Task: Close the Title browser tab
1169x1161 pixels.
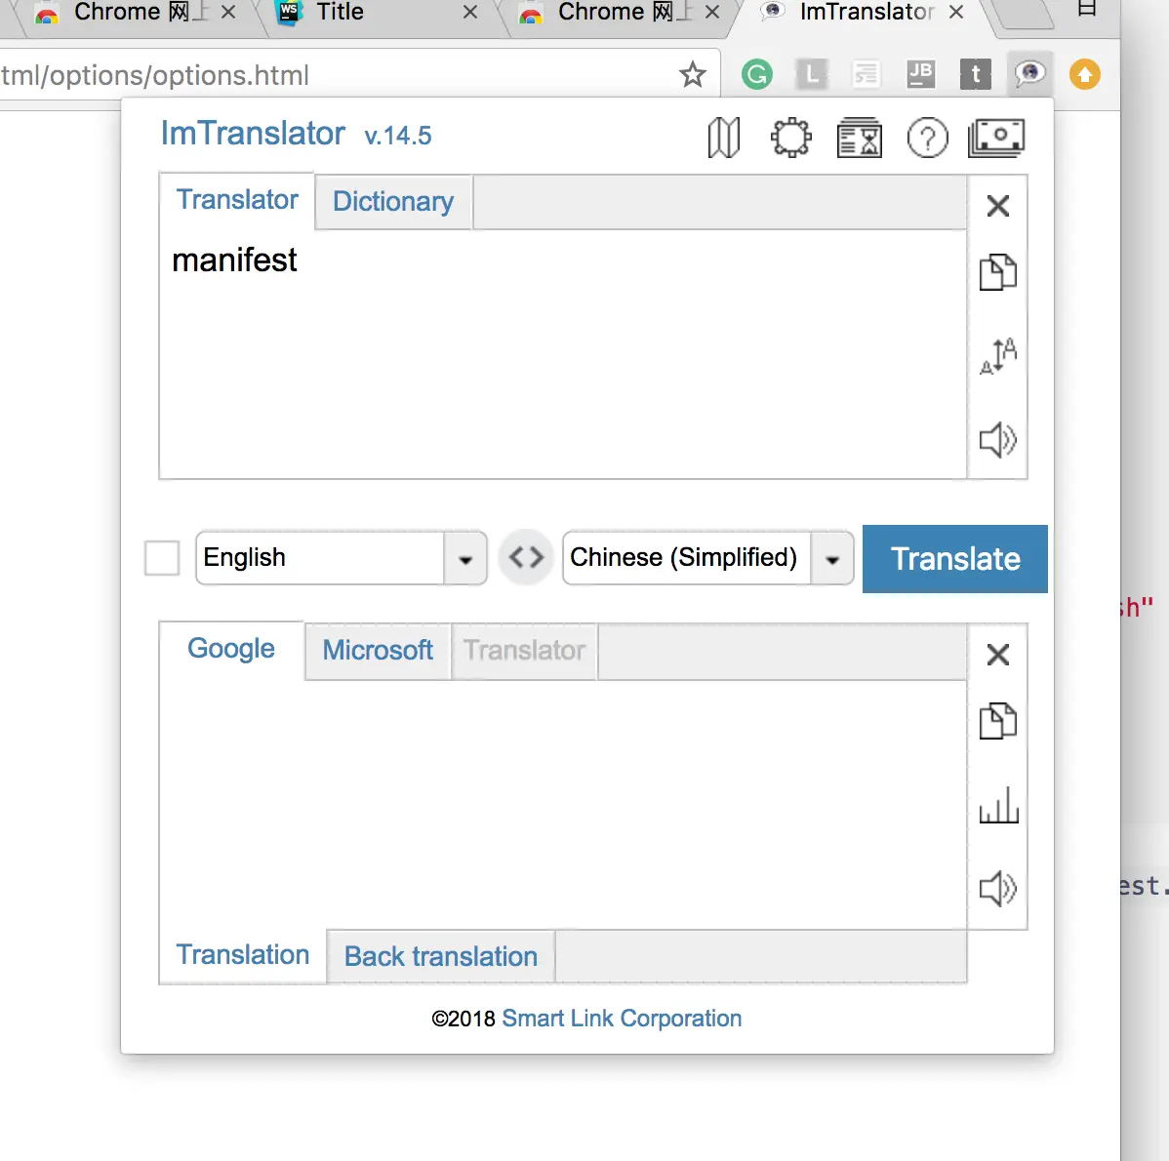Action: [x=469, y=12]
